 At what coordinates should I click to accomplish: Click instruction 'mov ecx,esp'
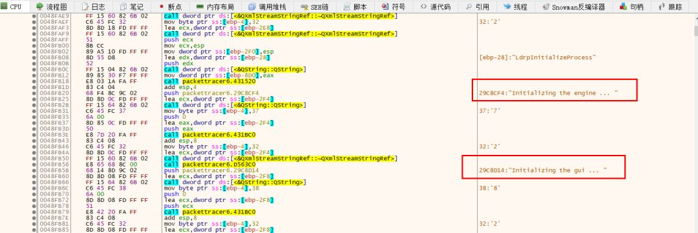pyautogui.click(x=184, y=45)
